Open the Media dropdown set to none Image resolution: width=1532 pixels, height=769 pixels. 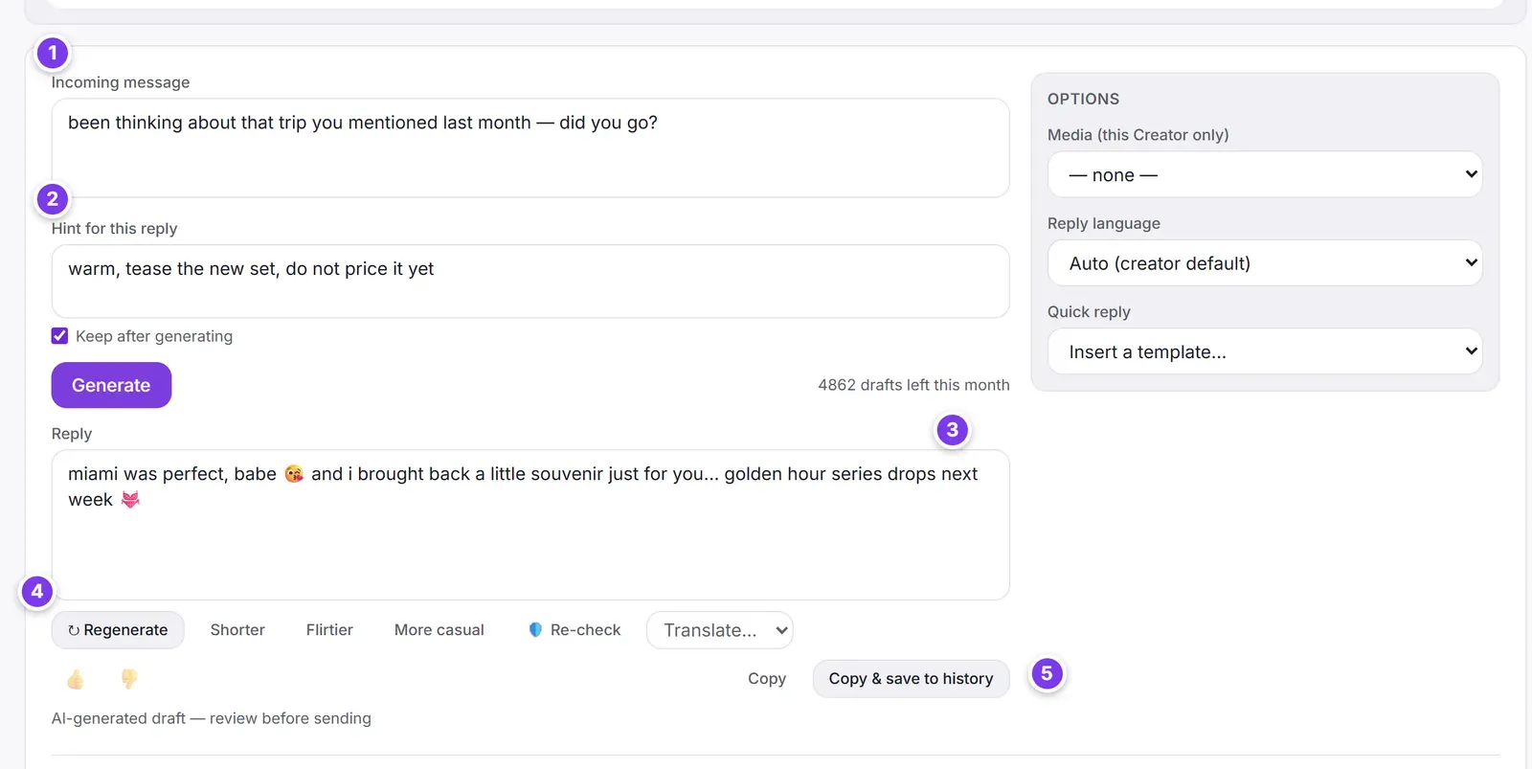[1265, 174]
